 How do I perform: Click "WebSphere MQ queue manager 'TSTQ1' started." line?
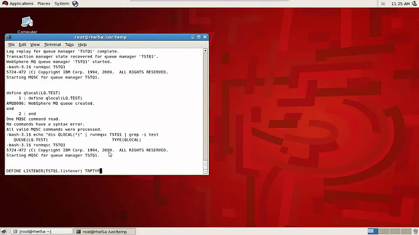[x=59, y=62]
